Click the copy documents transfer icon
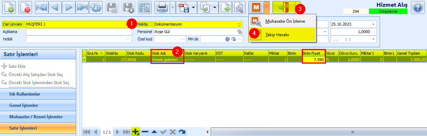This screenshot has height=136, width=427. [x=205, y=7]
